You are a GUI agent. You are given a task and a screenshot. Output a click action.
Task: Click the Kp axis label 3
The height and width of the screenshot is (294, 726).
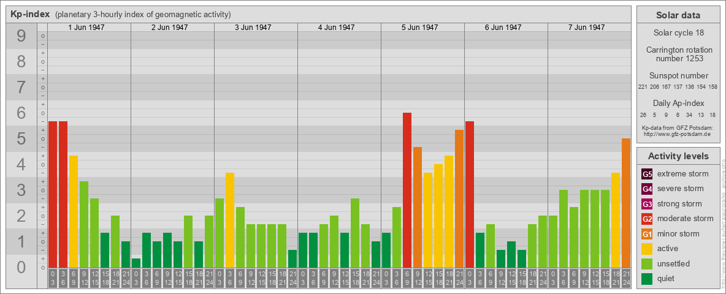pos(21,190)
